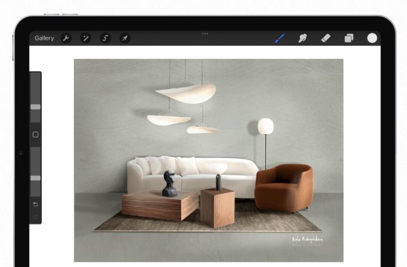The image size is (407, 267).
Task: Undo the last action with sidebar arrow
Action: 36,204
